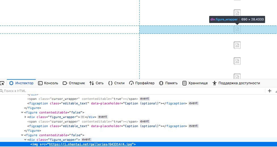
Task: Open the Профайлер tab
Action: point(142,83)
